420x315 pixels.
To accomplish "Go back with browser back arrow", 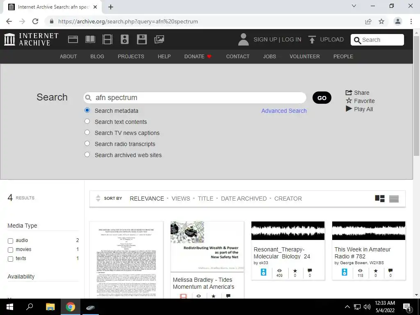I will coord(9,21).
